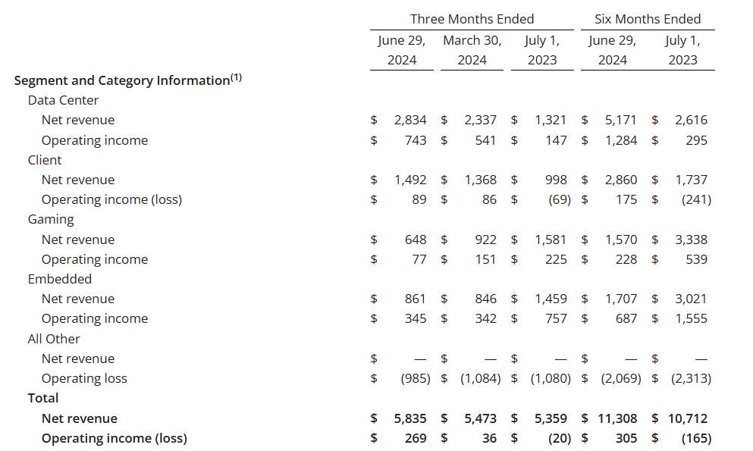This screenshot has height=451, width=753.
Task: Click the "Operating loss" label under All Other
Action: coord(84,378)
